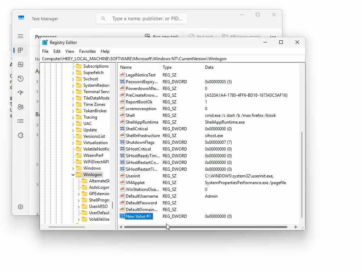Click the Task Manager app icon

click(x=21, y=18)
